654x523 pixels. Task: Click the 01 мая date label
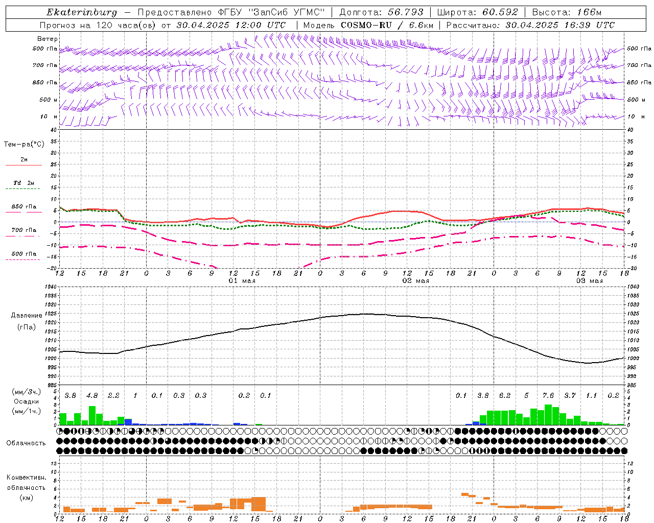point(242,281)
